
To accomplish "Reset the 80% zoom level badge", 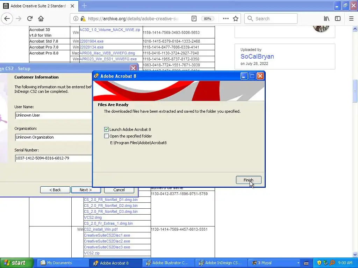I will 207,18.
